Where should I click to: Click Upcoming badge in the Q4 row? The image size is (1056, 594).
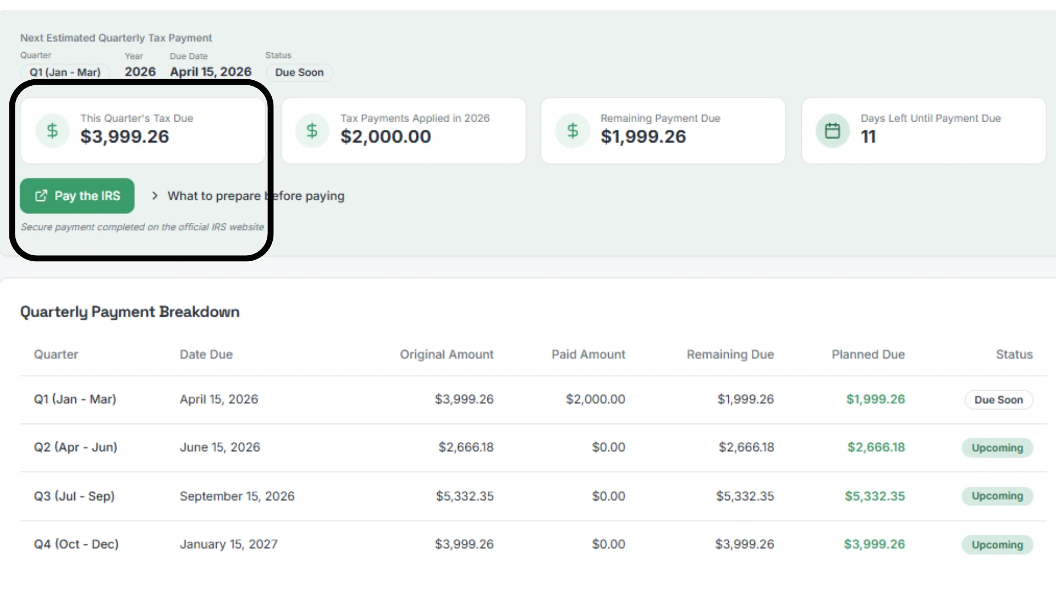997,544
